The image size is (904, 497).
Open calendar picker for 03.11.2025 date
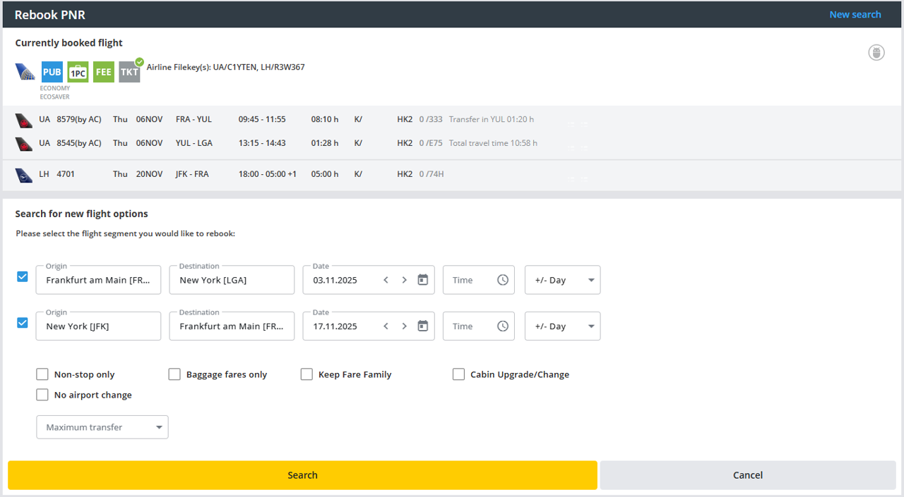[422, 280]
